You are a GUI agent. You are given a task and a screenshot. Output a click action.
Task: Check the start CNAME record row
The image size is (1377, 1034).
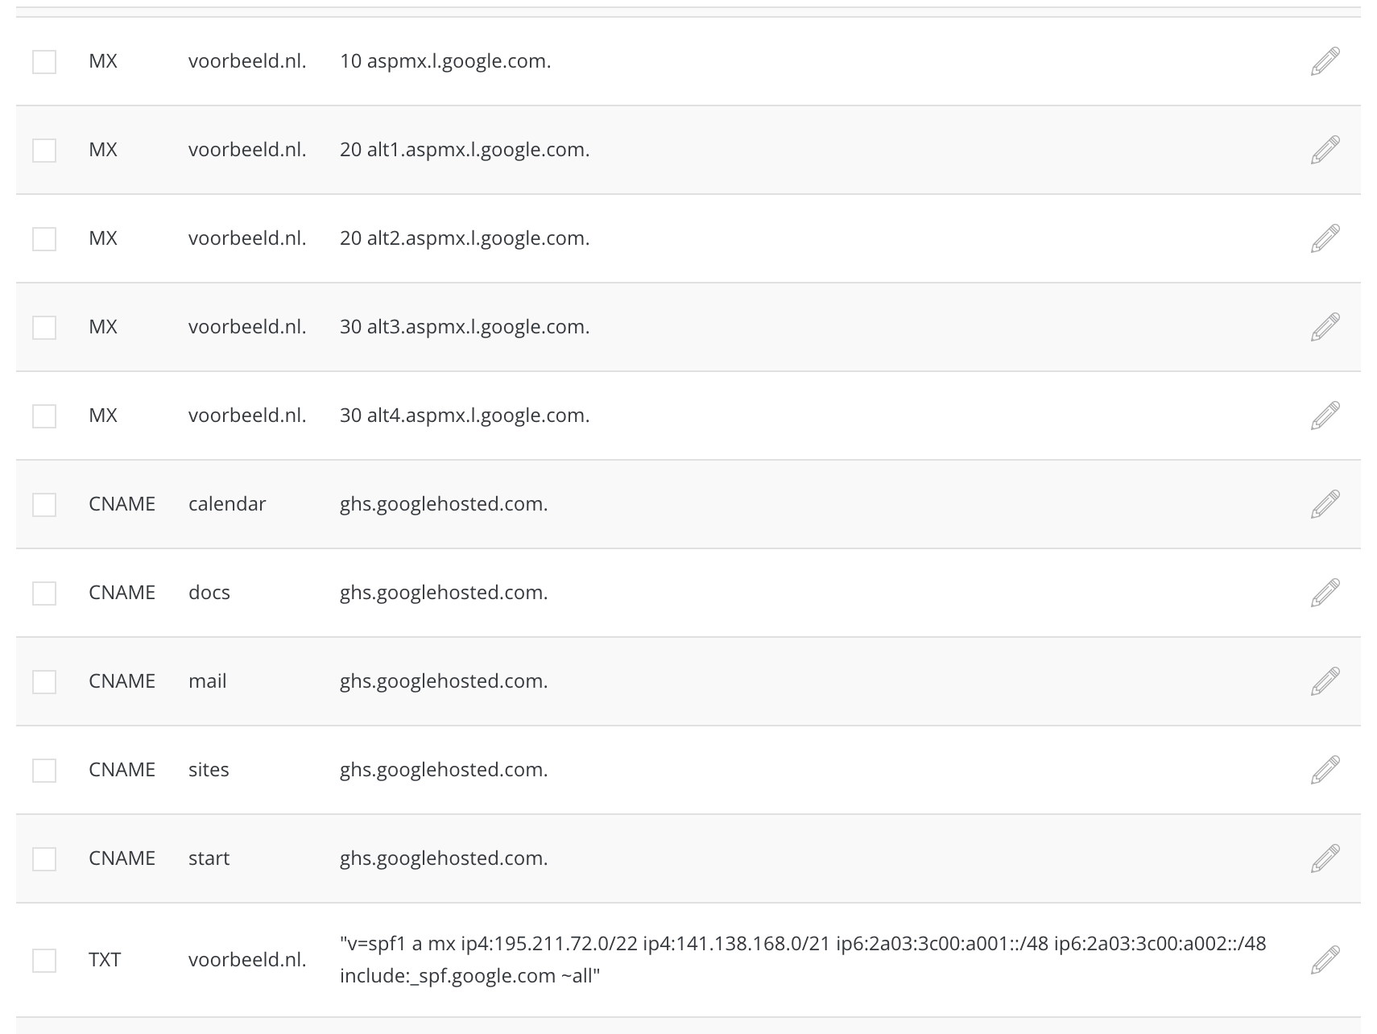pos(43,858)
